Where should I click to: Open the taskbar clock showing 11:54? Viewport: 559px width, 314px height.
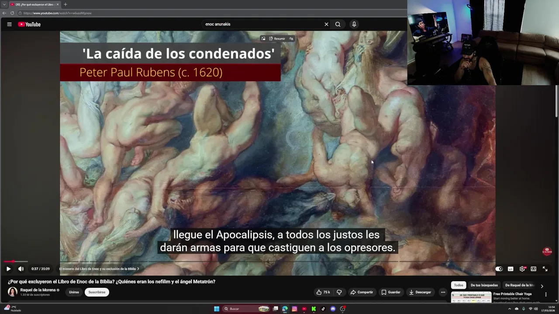[549, 309]
